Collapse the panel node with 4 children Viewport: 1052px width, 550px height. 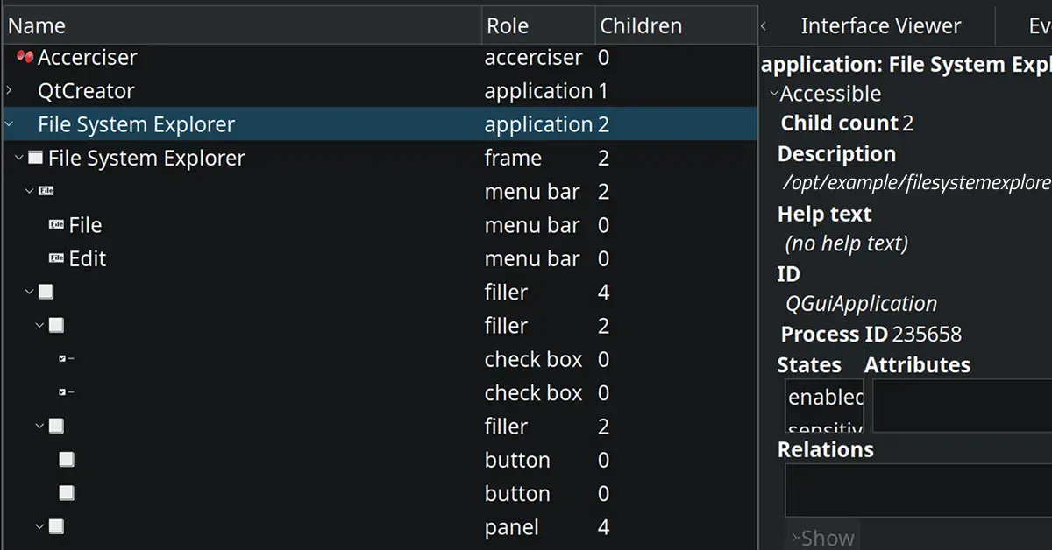pos(39,527)
